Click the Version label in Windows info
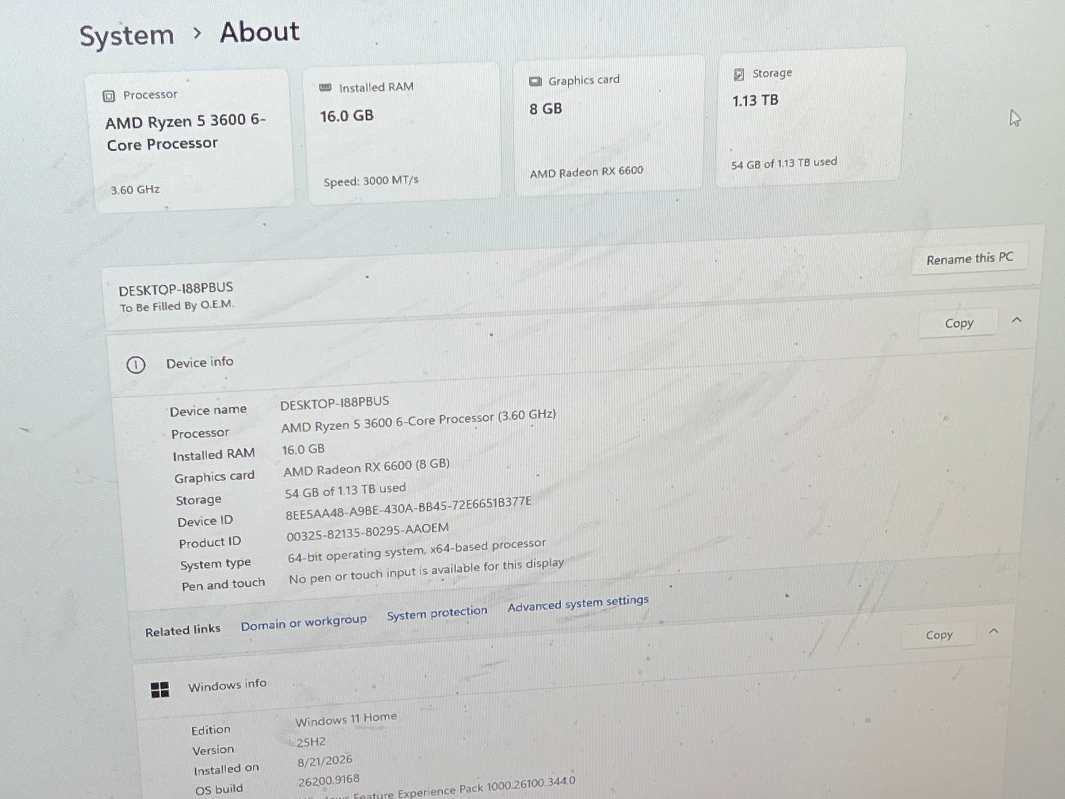The height and width of the screenshot is (799, 1065). [x=213, y=750]
